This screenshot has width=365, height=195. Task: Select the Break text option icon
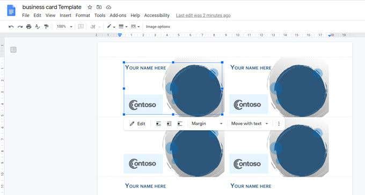coord(180,124)
